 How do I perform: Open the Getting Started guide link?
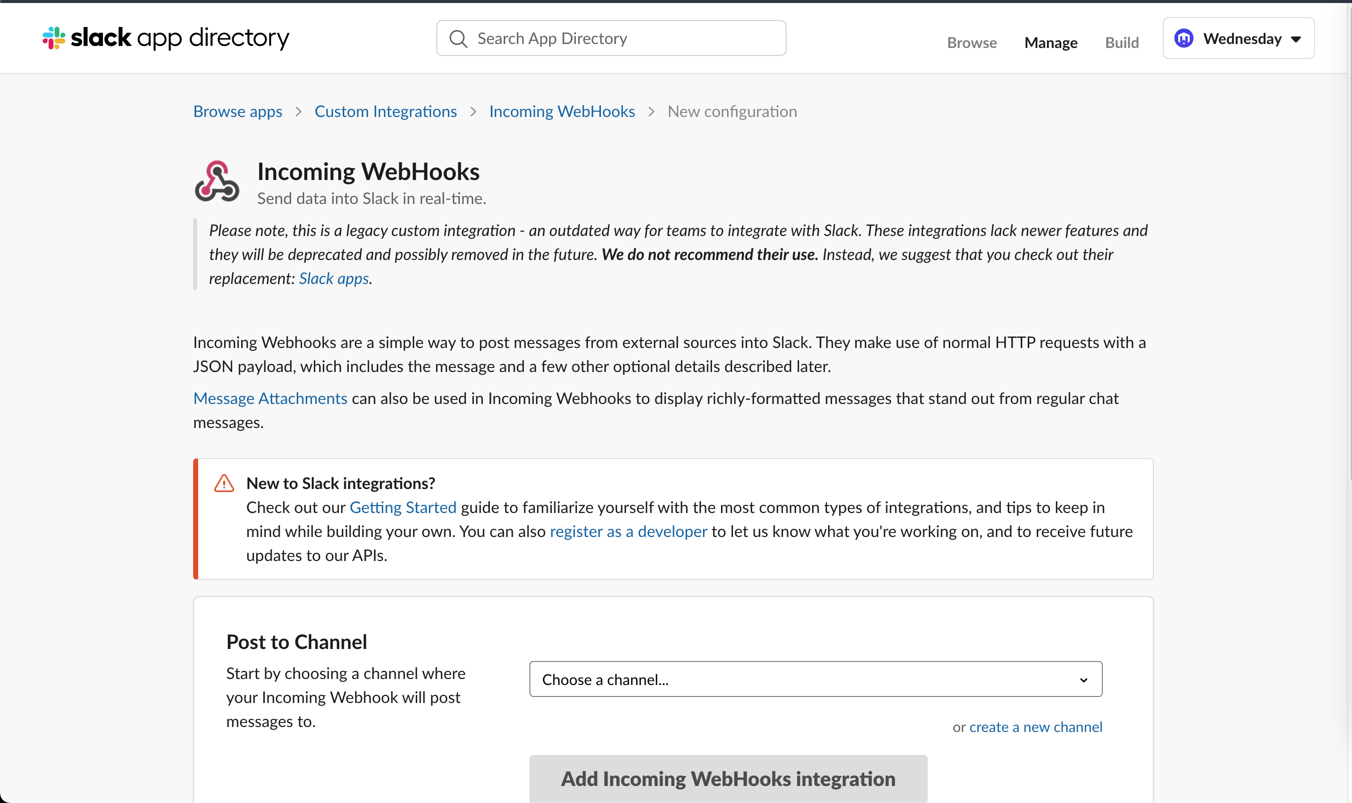[403, 507]
